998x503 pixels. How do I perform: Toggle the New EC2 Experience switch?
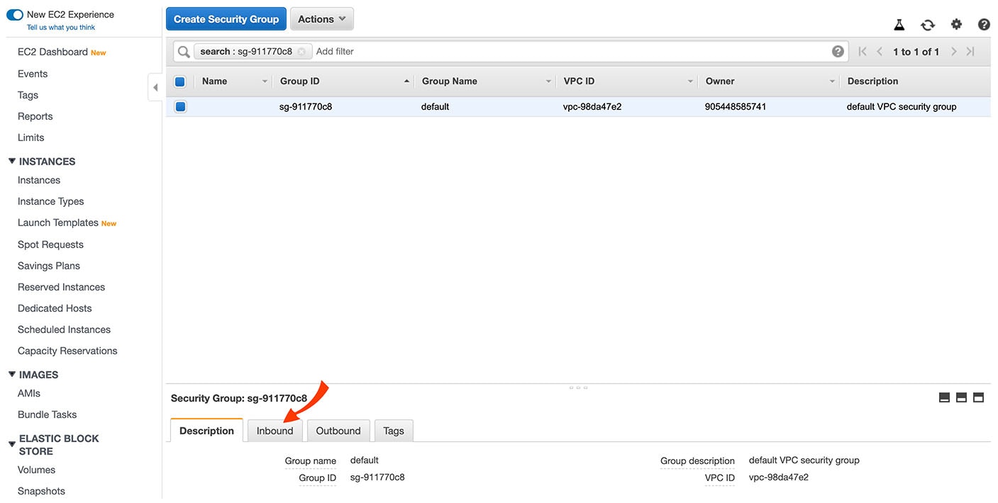click(15, 13)
